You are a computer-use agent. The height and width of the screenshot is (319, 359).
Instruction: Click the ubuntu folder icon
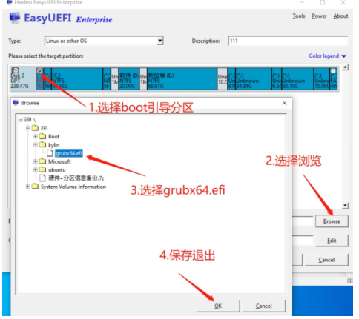point(43,169)
